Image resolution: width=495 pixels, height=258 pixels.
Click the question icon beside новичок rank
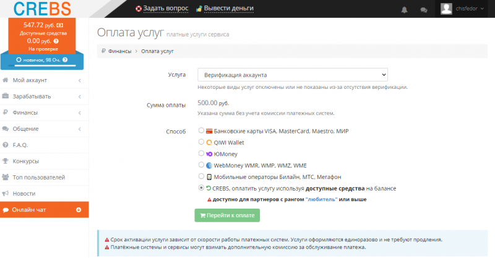65,60
